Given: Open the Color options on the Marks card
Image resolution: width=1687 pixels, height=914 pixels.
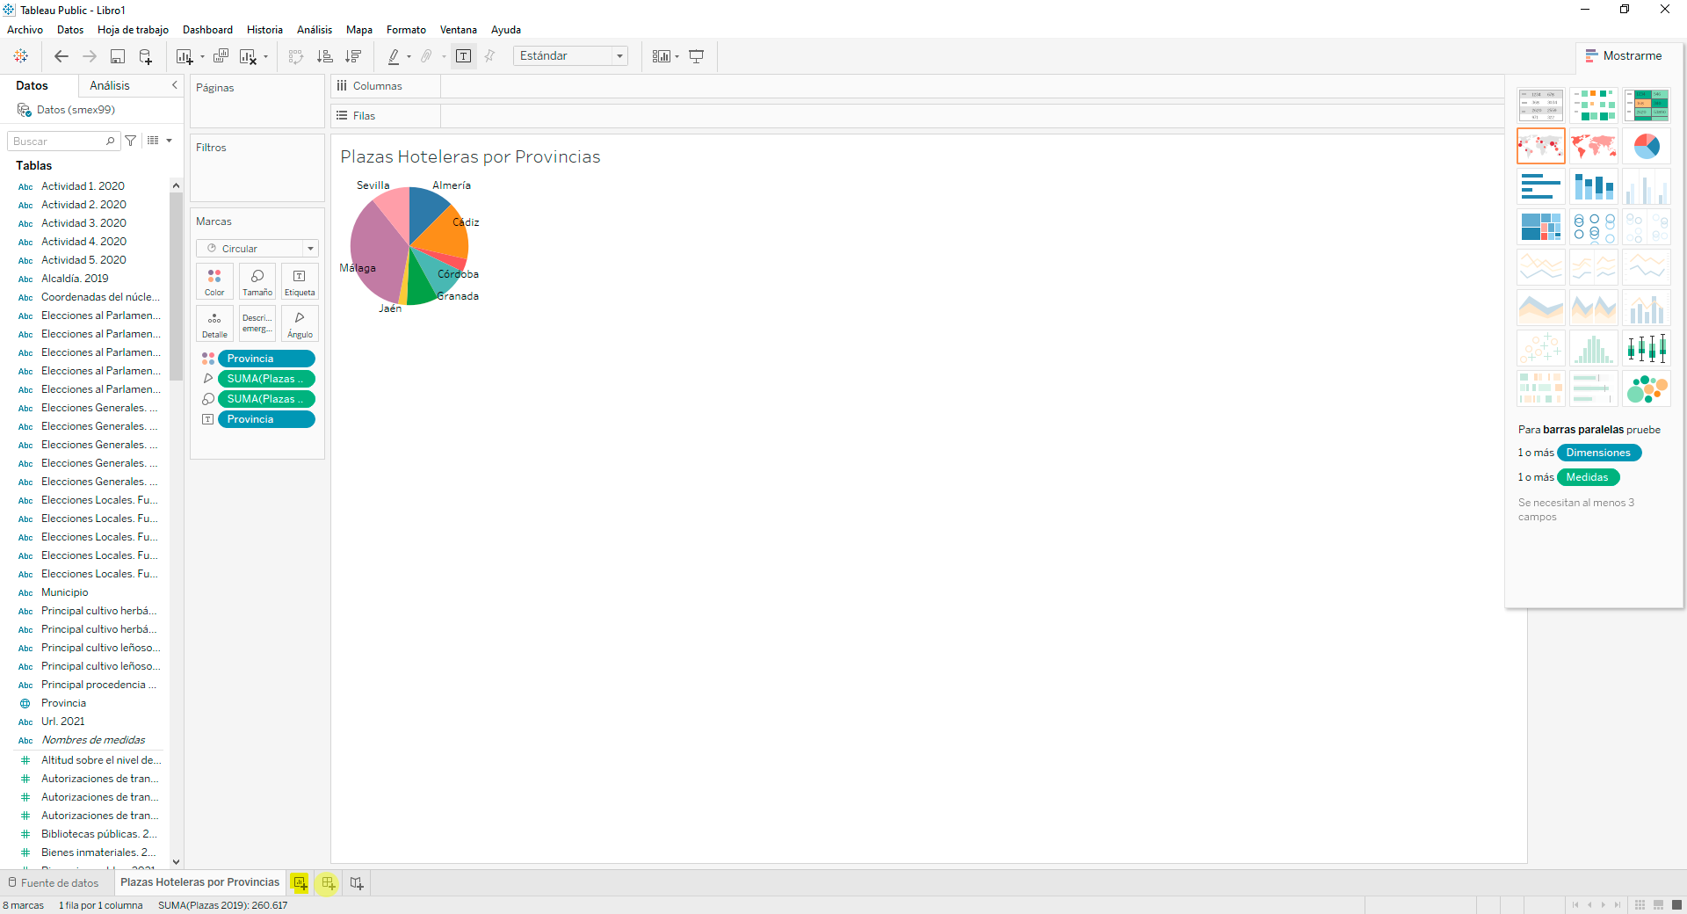Looking at the screenshot, I should 214,281.
